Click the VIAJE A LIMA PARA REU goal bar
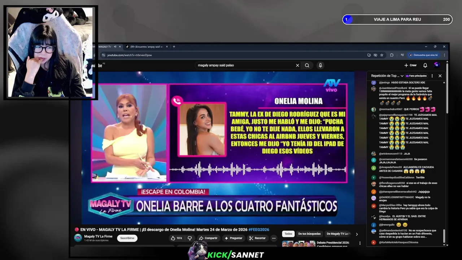This screenshot has height=260, width=462. pyautogui.click(x=397, y=19)
